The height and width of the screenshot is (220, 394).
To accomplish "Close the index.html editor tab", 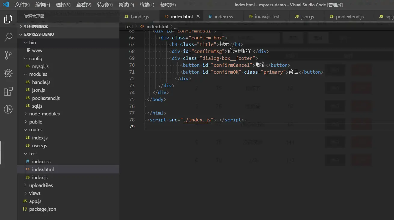I will [x=198, y=16].
